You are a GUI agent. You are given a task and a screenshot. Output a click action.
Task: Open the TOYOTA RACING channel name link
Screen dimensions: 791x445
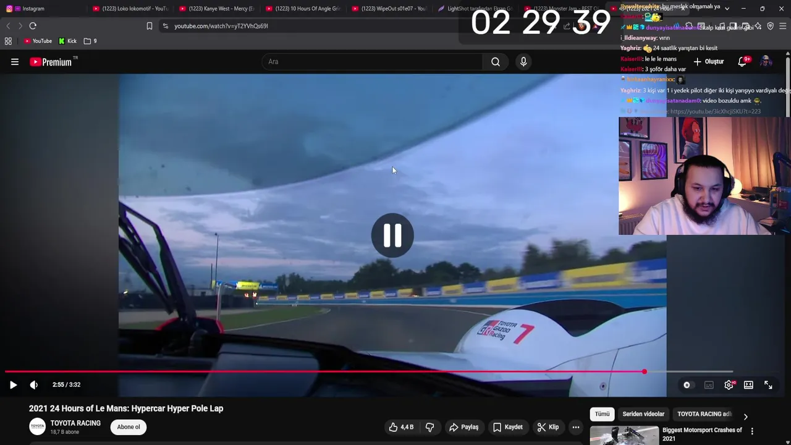coord(75,423)
